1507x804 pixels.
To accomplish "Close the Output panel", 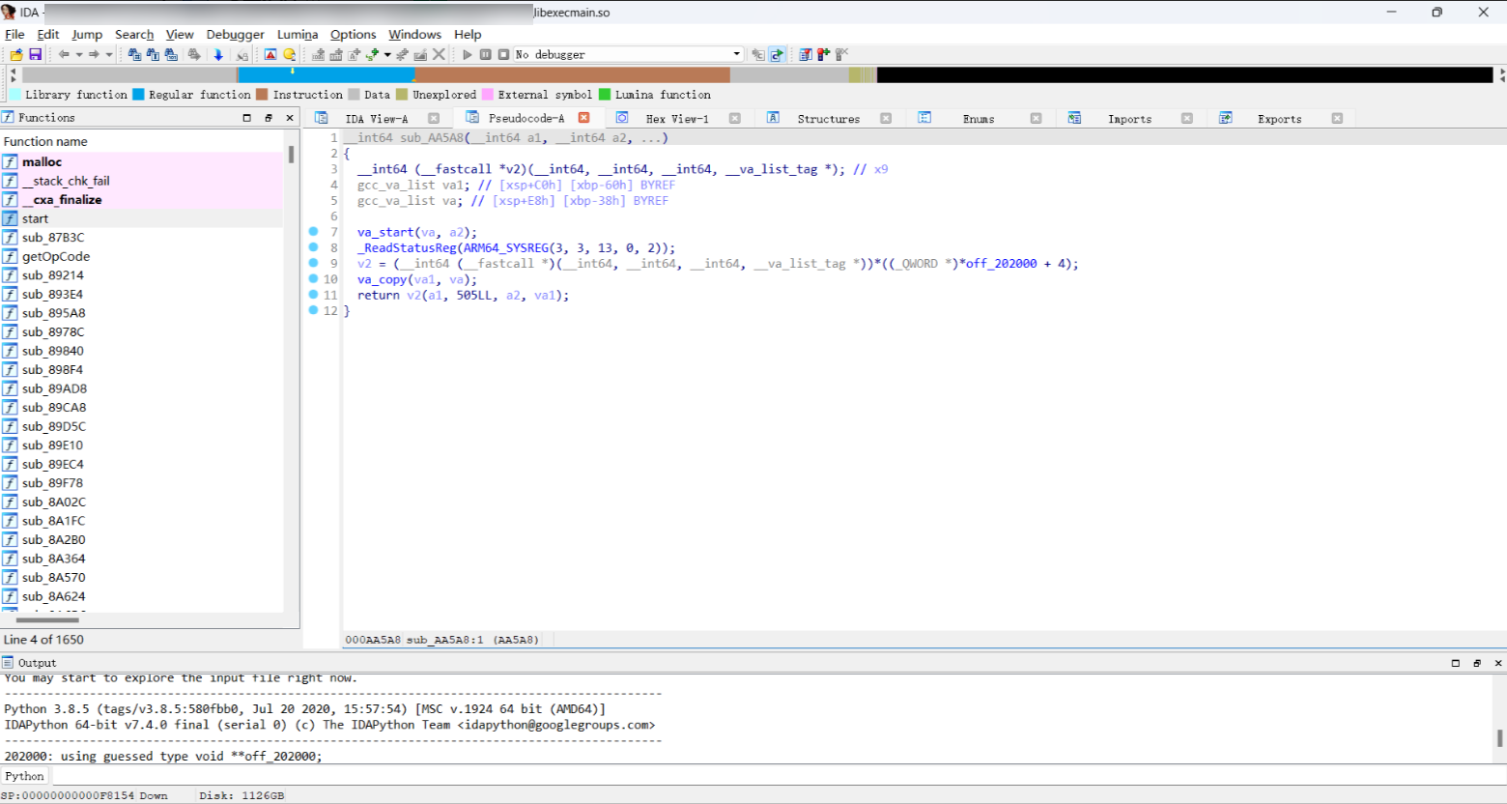I will 1498,663.
